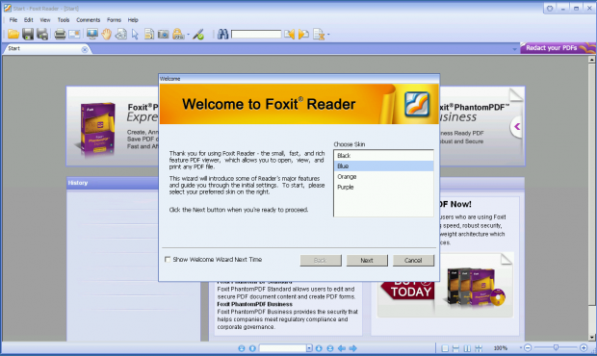The width and height of the screenshot is (597, 356).
Task: Open the Tools menu
Action: click(x=64, y=20)
